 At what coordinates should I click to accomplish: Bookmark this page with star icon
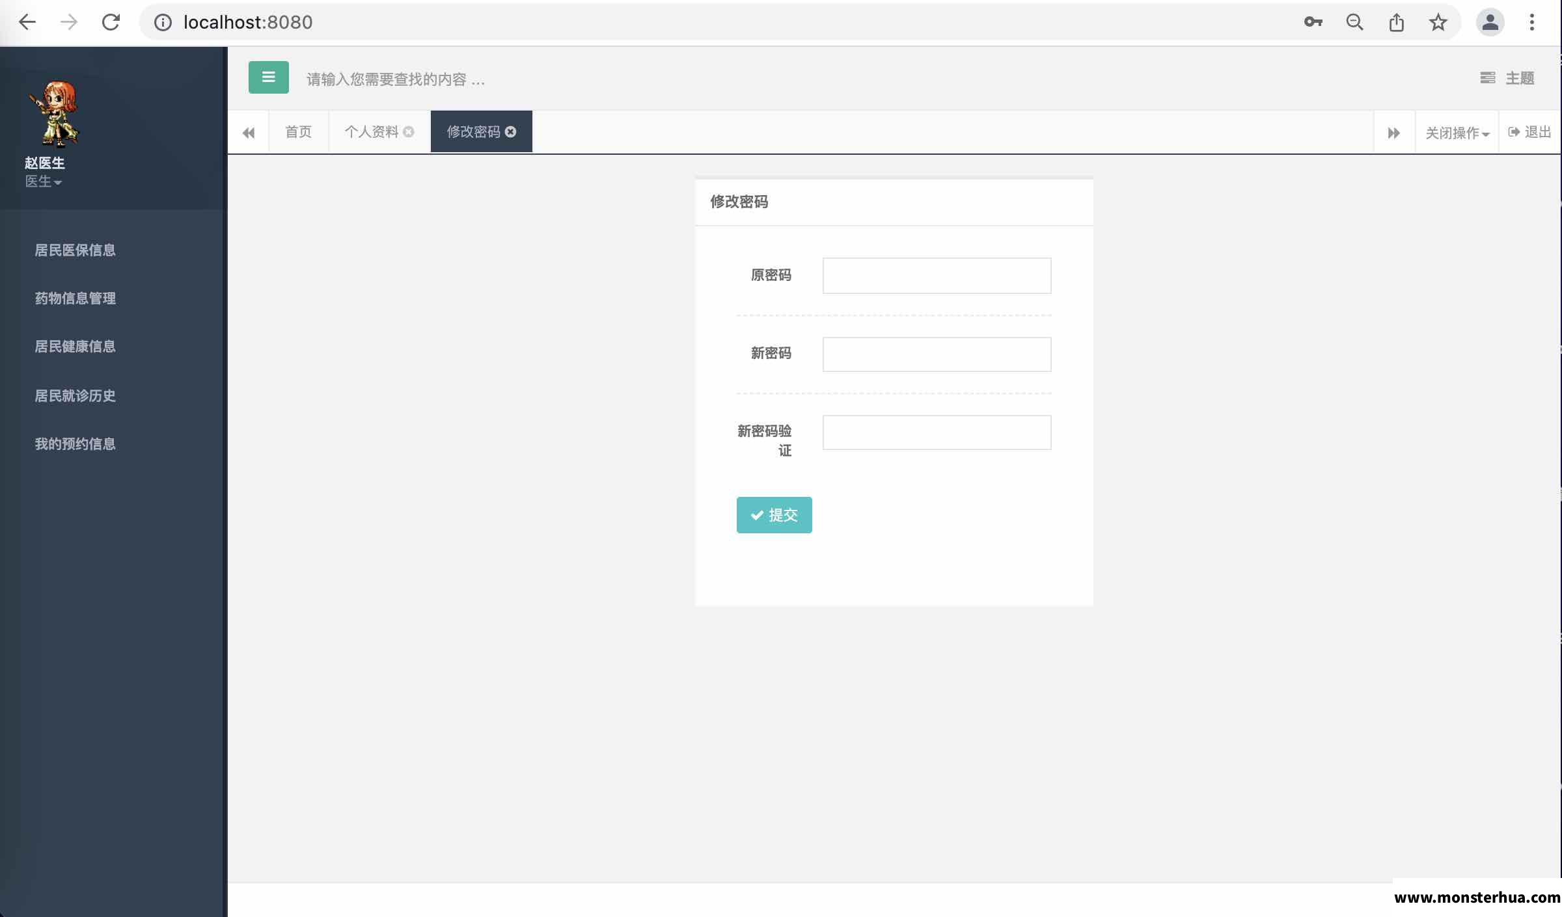1438,22
